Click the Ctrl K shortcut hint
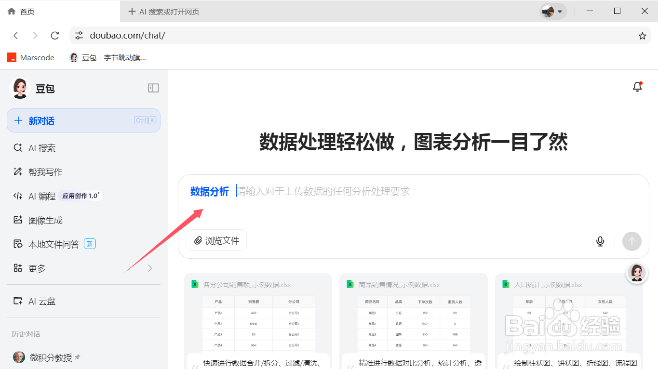 [145, 120]
